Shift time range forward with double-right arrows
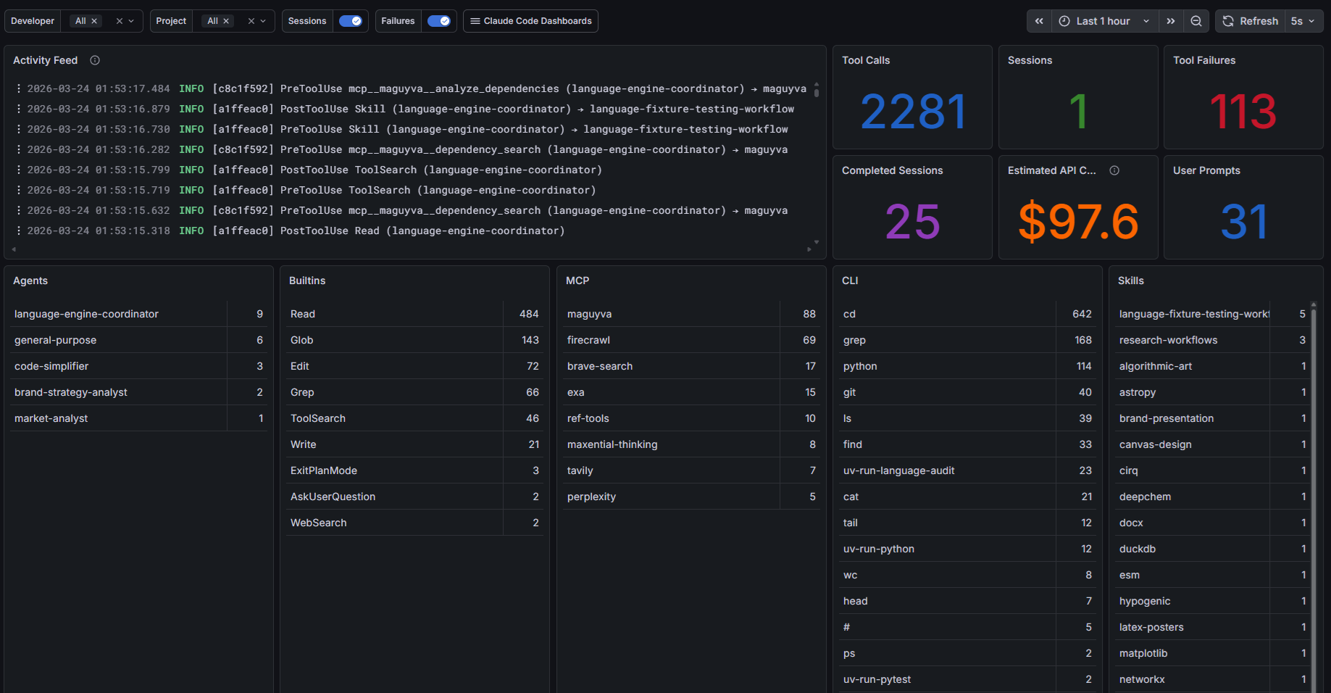Image resolution: width=1331 pixels, height=693 pixels. tap(1171, 21)
